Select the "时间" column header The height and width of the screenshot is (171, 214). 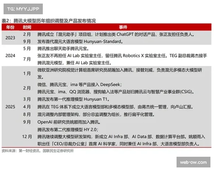coord(27,27)
